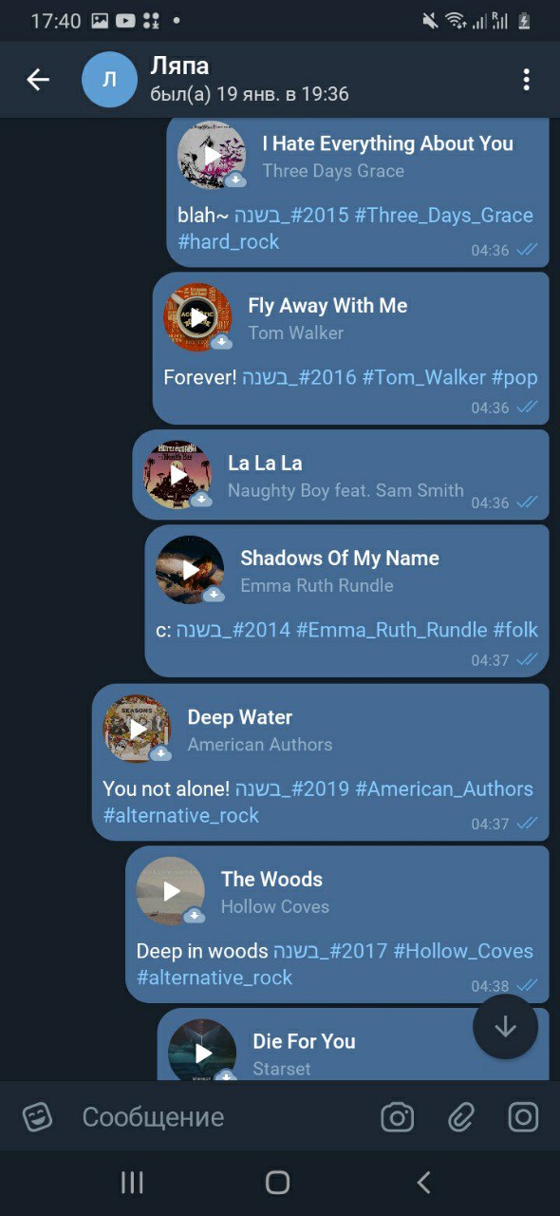
Task: Open the camera from message bar
Action: pyautogui.click(x=398, y=1117)
